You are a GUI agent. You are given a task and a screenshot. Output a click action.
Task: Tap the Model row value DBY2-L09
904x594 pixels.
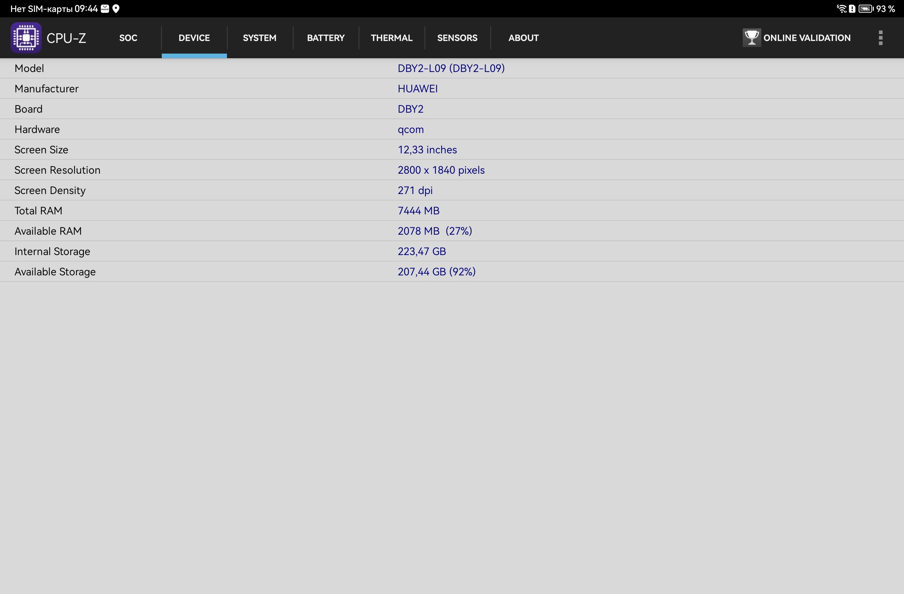click(451, 68)
